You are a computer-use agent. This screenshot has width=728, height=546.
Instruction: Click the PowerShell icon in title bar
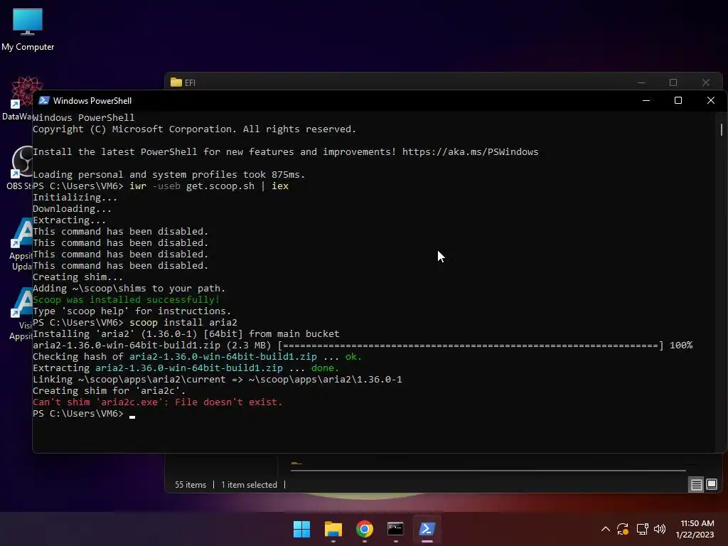44,100
